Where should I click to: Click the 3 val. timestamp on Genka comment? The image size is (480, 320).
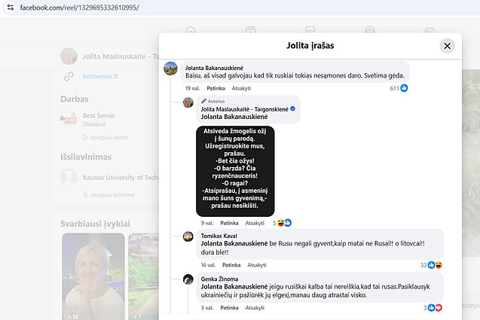coord(207,308)
